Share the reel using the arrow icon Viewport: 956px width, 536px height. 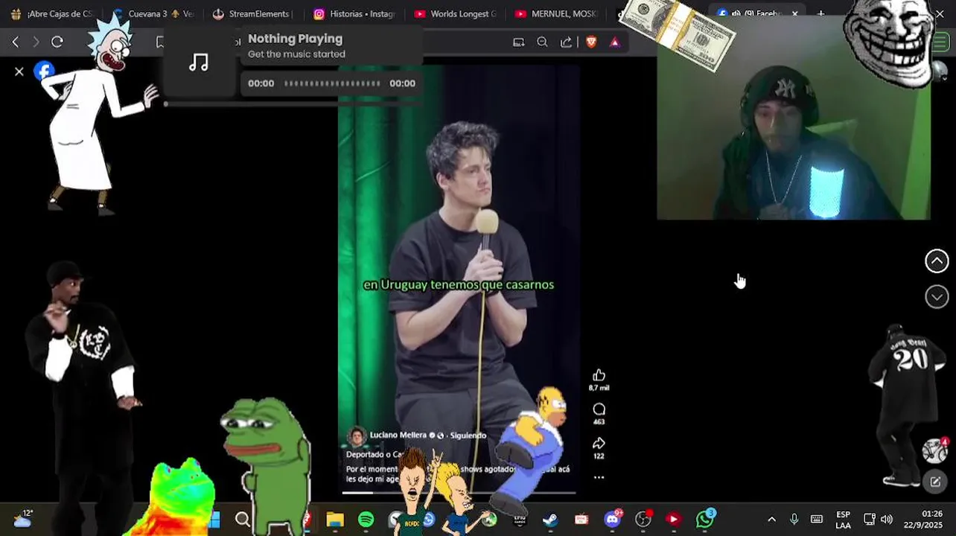point(599,444)
